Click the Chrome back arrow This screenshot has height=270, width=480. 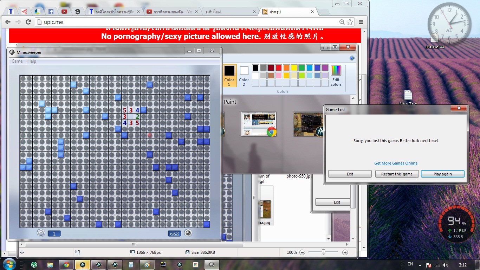[8, 22]
